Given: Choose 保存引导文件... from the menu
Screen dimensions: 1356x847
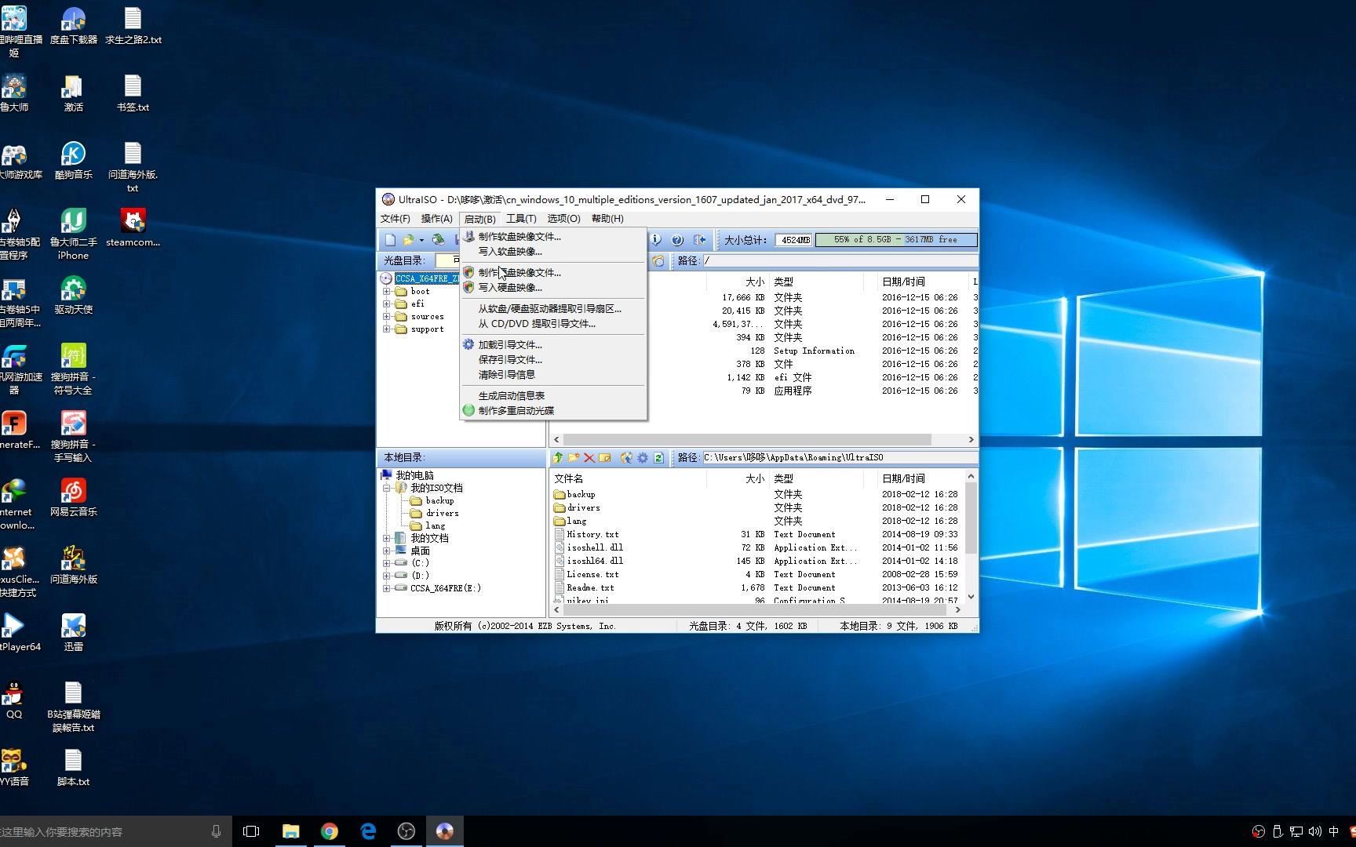Looking at the screenshot, I should 553,360.
